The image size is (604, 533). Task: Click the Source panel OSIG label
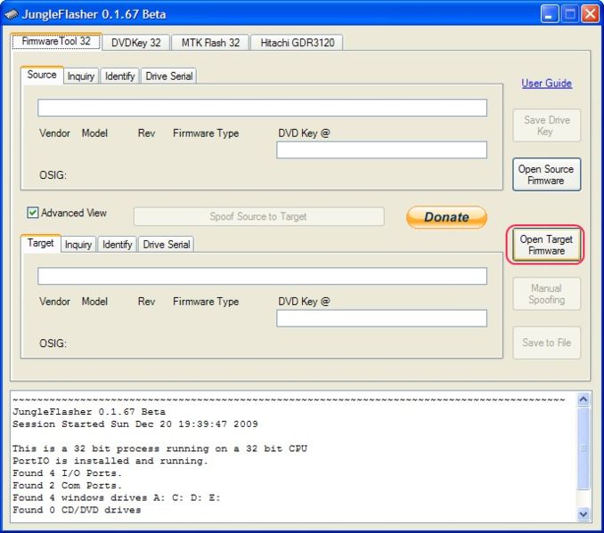coord(53,175)
